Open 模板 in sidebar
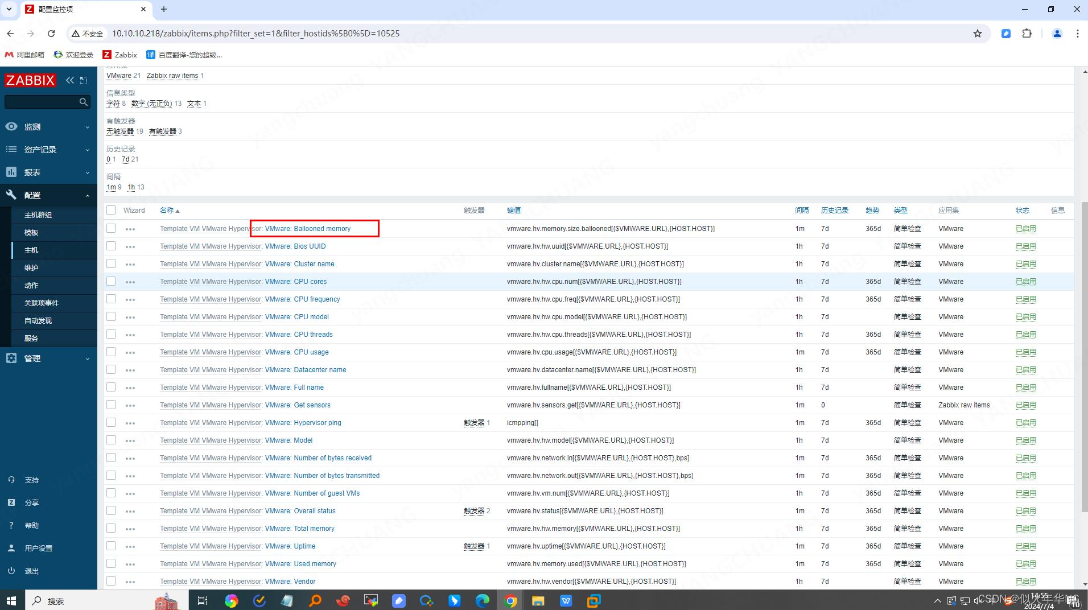Screen dimensions: 1088x610 point(55,233)
